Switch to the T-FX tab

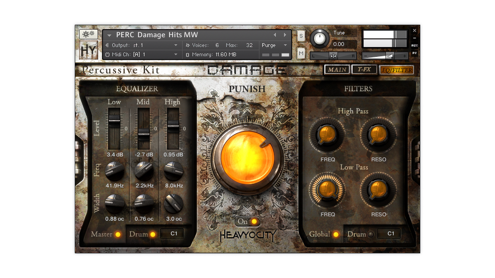click(364, 69)
